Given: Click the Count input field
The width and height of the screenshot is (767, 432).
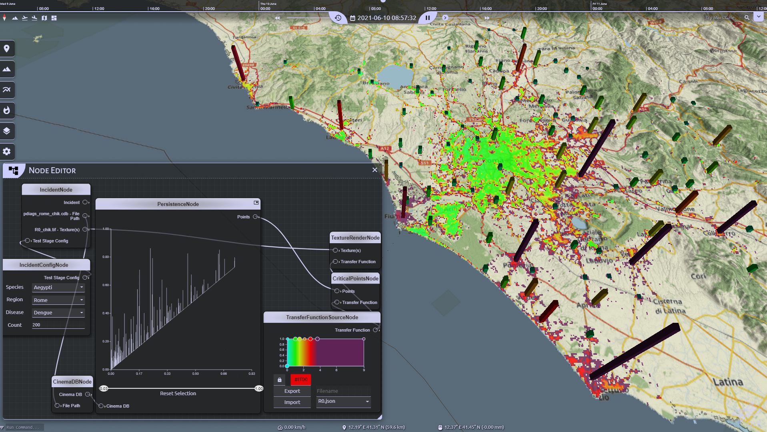Looking at the screenshot, I should [58, 325].
